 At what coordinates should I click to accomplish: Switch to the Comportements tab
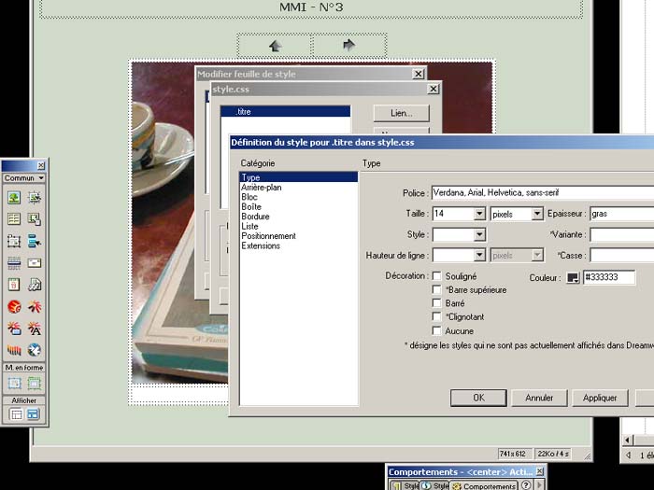click(484, 486)
